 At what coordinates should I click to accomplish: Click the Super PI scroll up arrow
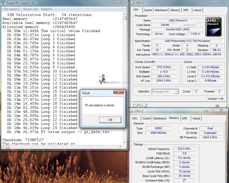pyautogui.click(x=125, y=14)
